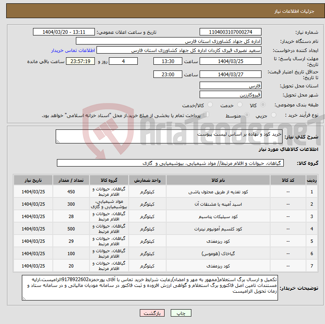Click quantity 28 in row 3

pos(71,216)
